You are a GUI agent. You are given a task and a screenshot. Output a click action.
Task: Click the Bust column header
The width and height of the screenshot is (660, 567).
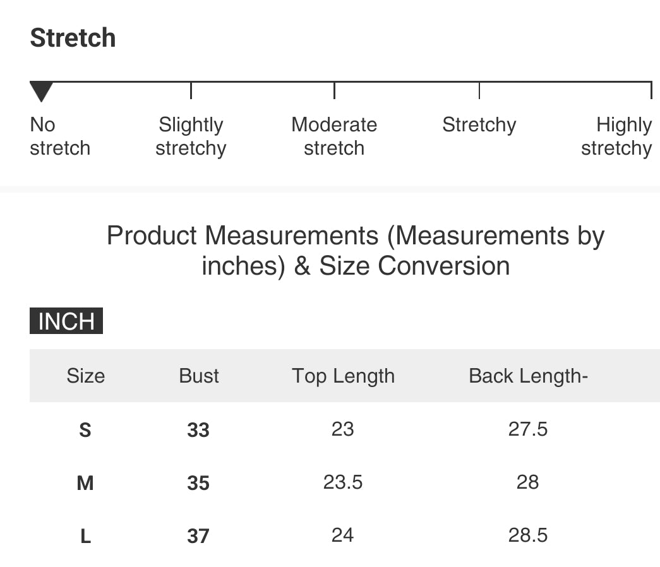(x=199, y=376)
